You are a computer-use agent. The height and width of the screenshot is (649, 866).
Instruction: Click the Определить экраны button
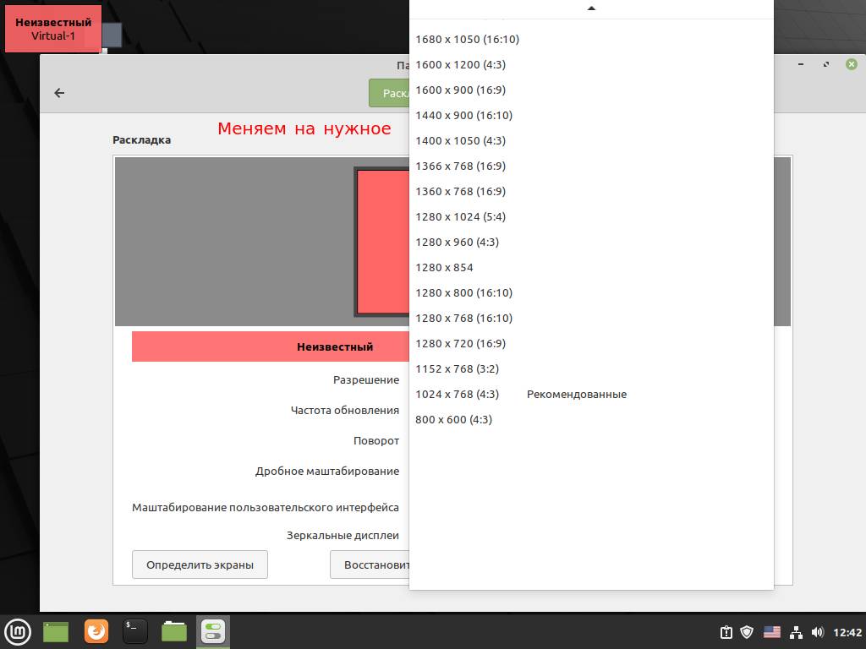(200, 564)
